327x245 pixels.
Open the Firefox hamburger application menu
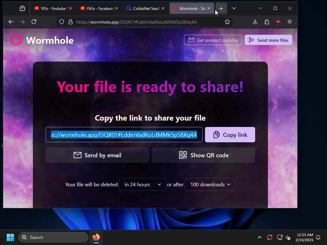[289, 22]
